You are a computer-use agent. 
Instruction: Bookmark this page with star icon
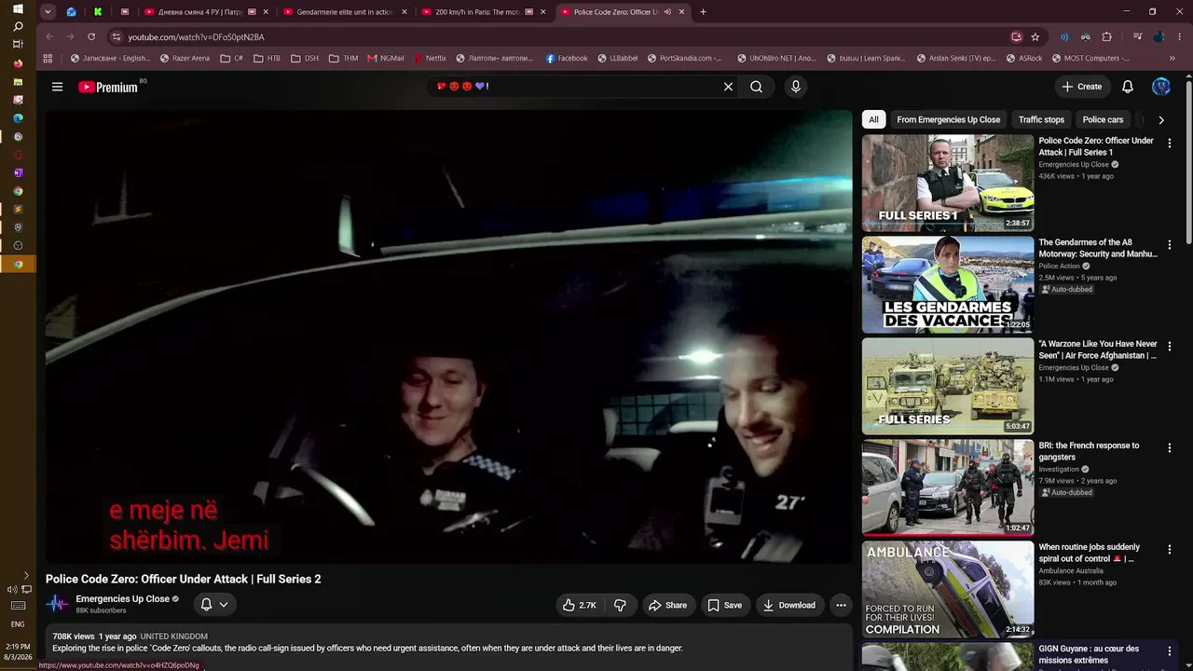(1035, 37)
